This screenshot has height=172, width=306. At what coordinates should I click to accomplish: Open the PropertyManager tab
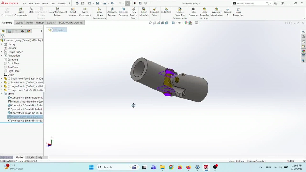10,31
